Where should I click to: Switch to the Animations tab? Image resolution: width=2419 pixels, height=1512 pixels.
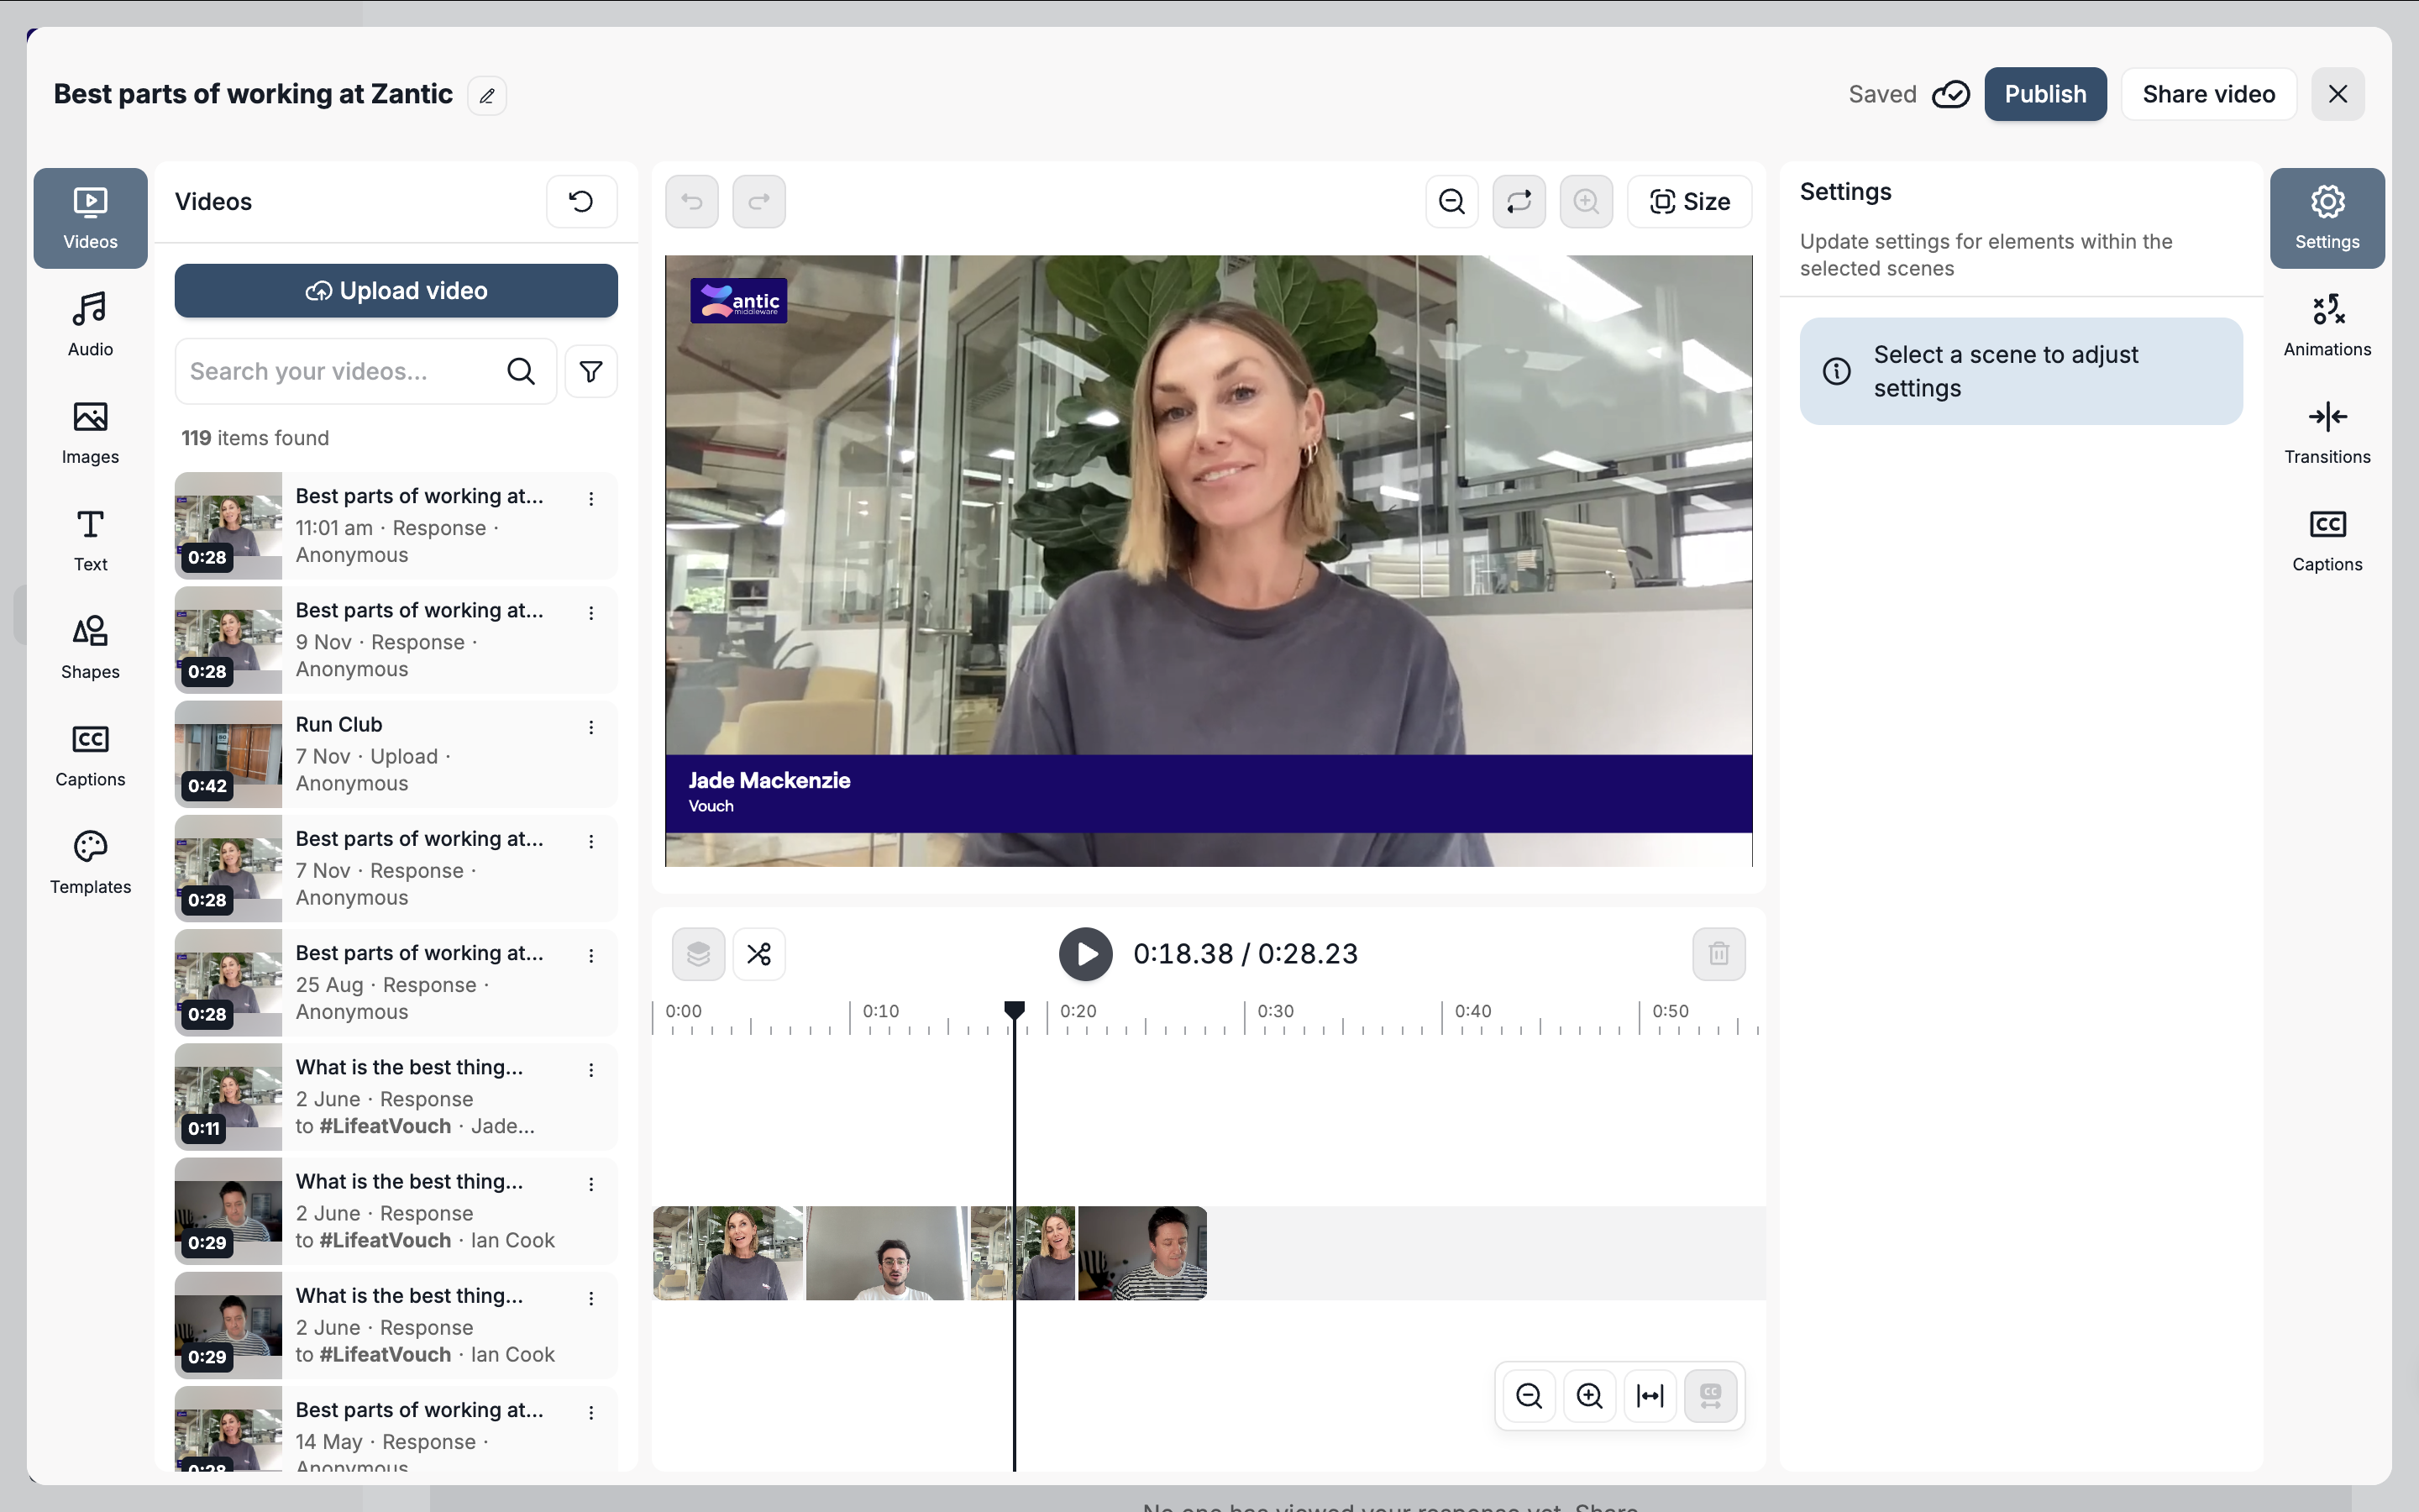pos(2326,325)
